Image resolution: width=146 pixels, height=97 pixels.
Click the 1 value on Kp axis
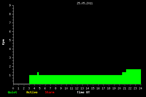coord(10,75)
